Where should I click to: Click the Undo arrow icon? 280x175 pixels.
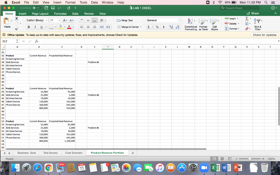(x=59, y=8)
